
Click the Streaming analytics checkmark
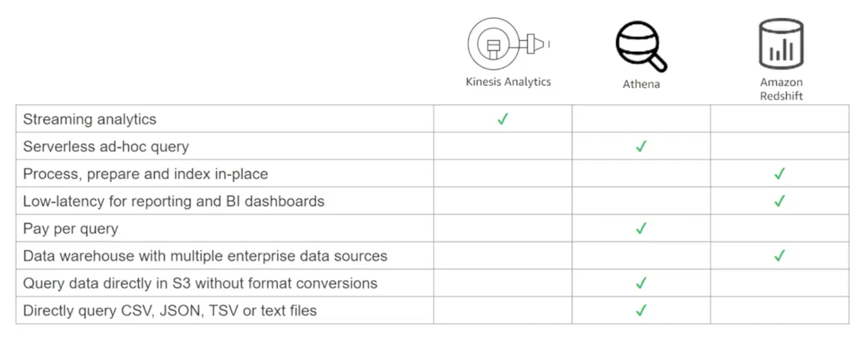click(503, 119)
